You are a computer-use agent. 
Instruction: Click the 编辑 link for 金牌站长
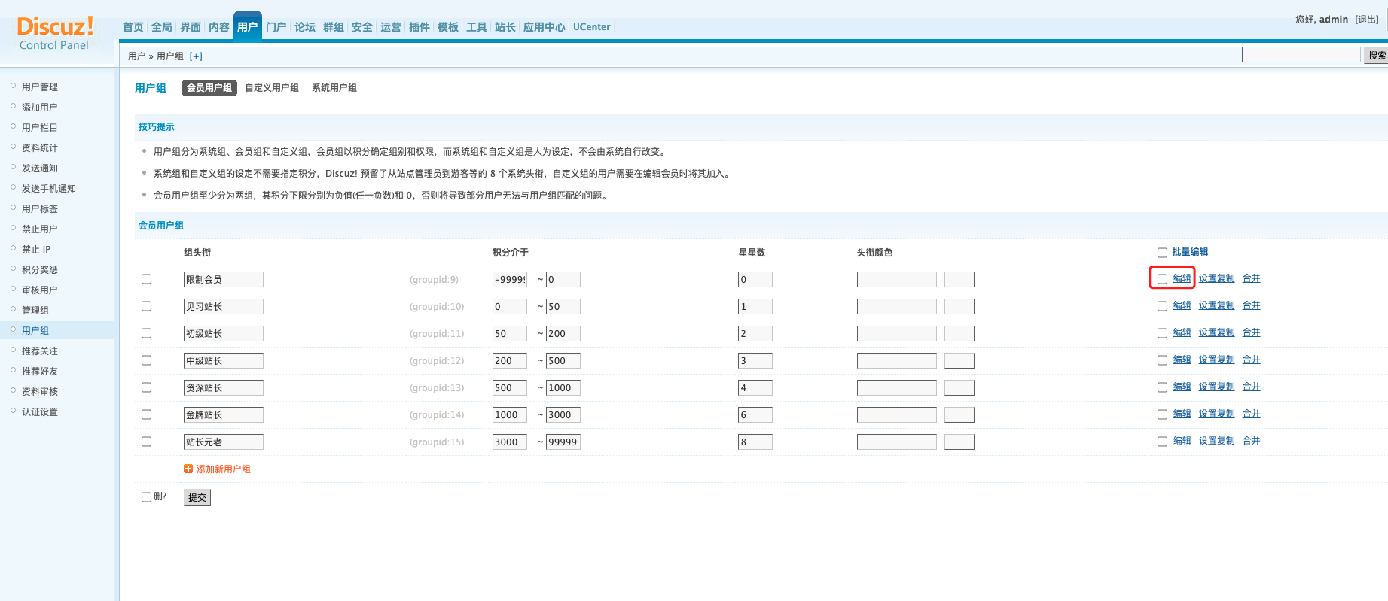pyautogui.click(x=1182, y=414)
